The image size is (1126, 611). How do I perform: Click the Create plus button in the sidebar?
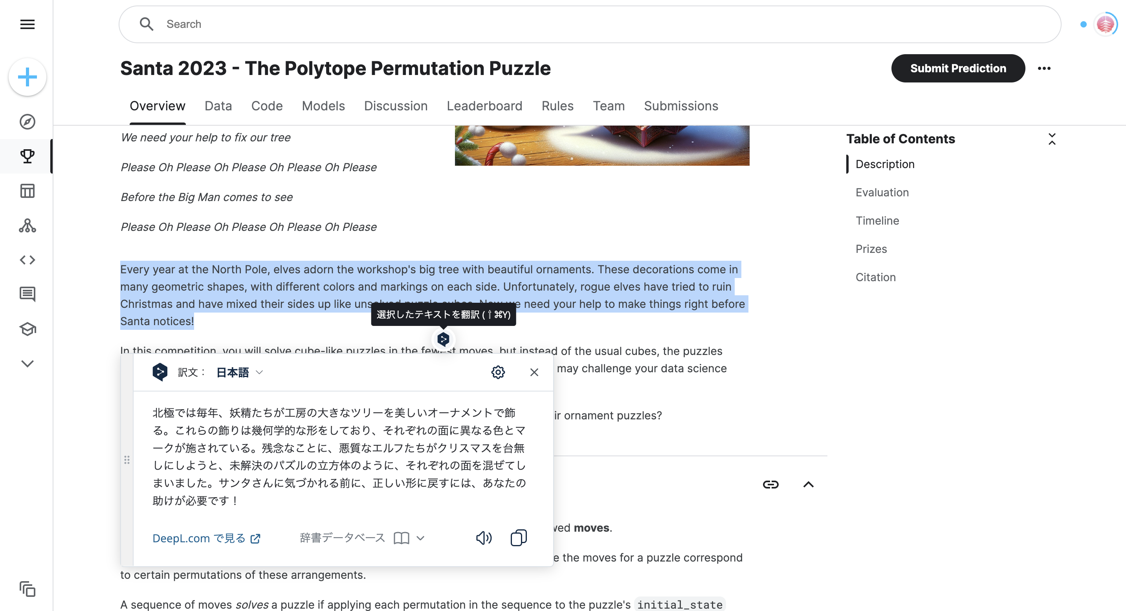(27, 77)
